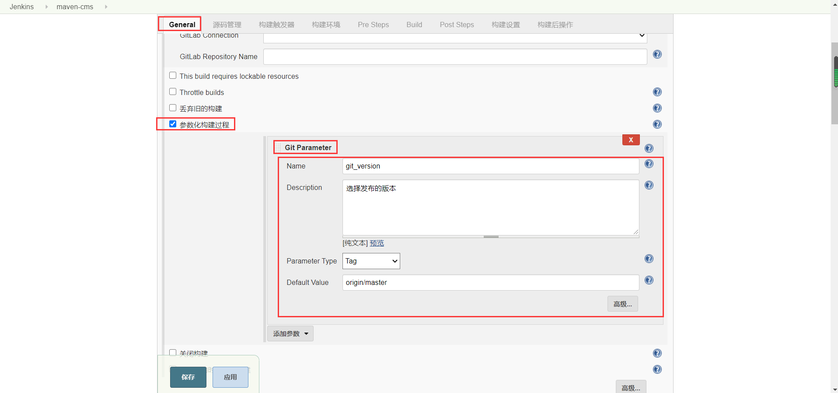Switch to the 构建后操作 tab
The image size is (838, 393).
555,25
